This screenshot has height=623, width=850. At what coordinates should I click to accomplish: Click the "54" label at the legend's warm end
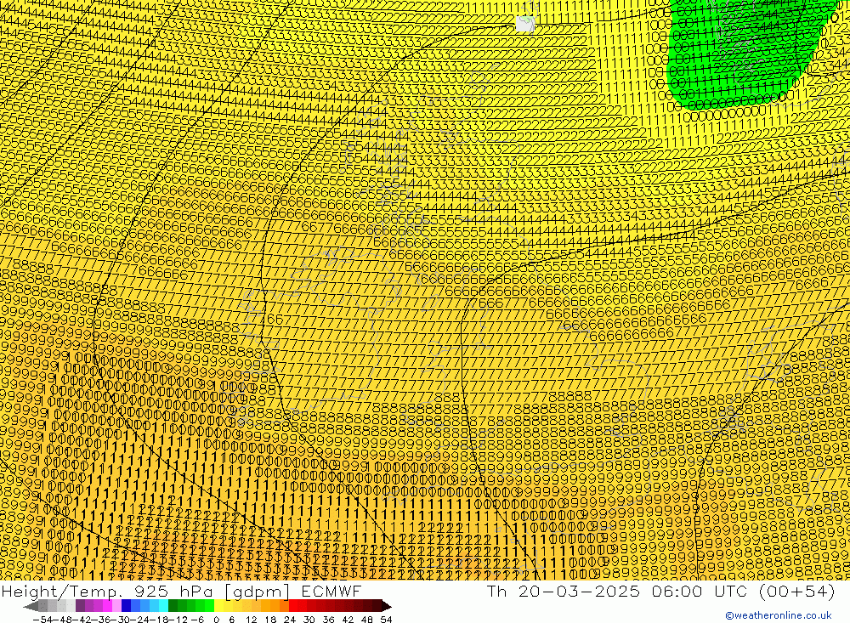pyautogui.click(x=387, y=620)
